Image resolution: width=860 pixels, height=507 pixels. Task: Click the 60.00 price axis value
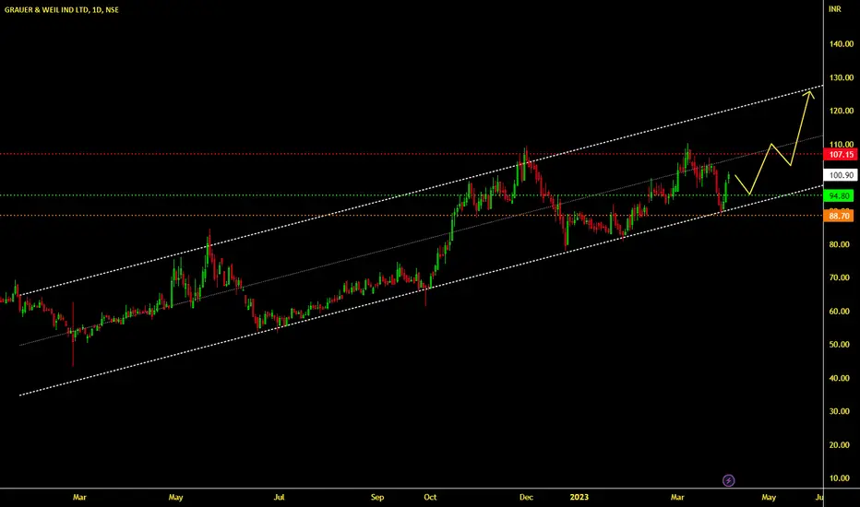[839, 312]
